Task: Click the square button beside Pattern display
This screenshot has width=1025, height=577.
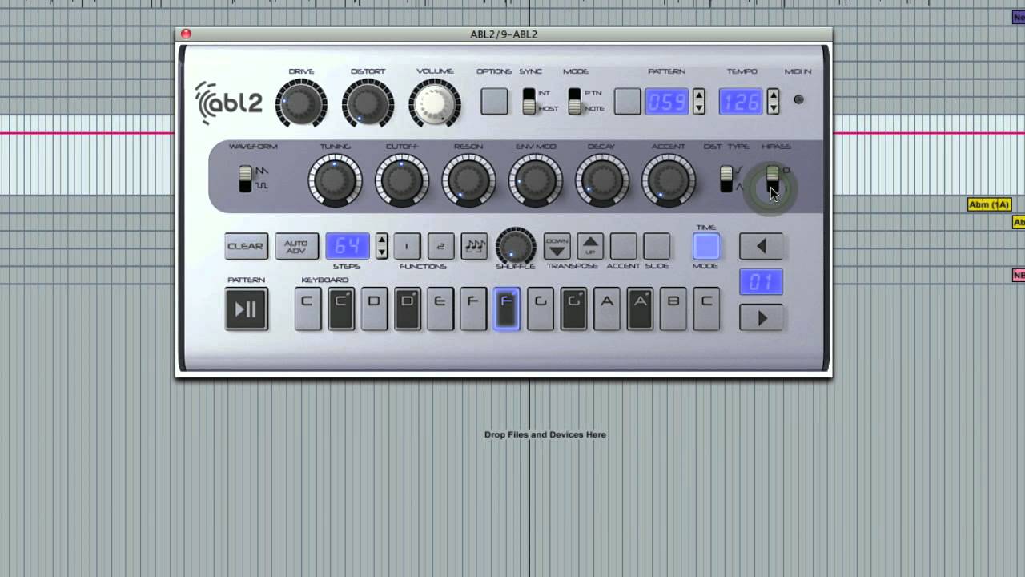Action: [628, 101]
